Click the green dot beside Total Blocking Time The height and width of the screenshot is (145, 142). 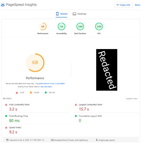6,116
